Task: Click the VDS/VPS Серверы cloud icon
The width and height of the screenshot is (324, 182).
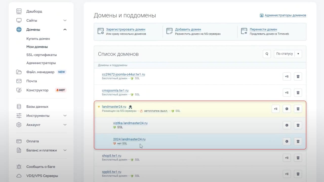Action: click(19, 176)
